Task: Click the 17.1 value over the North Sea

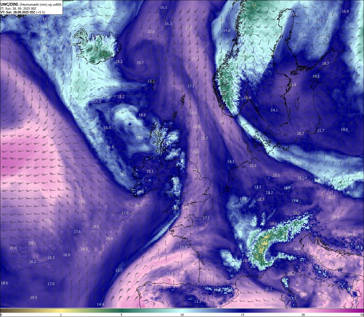Action: click(191, 86)
